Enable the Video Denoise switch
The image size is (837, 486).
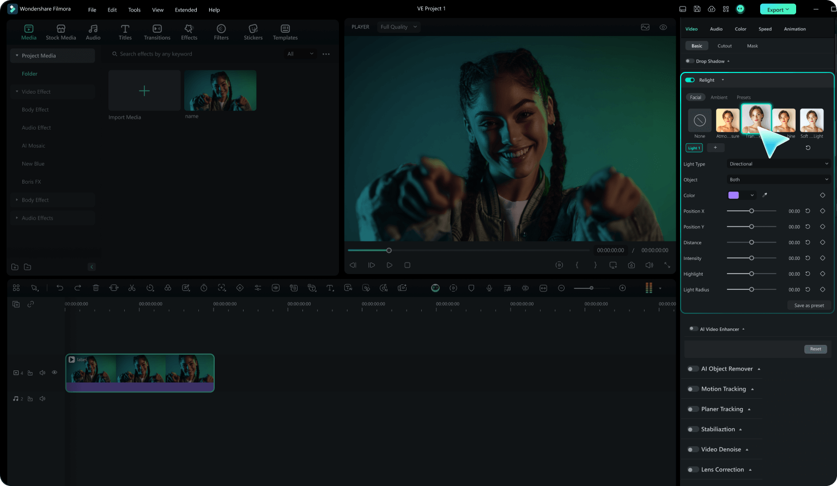point(693,449)
